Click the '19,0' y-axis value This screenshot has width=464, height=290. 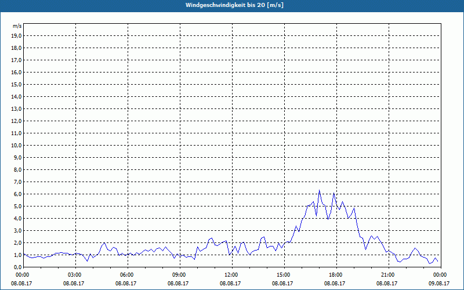[16, 36]
